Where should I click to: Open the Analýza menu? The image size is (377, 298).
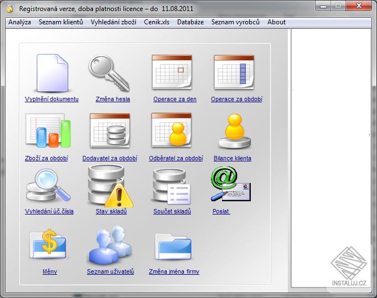coord(20,22)
